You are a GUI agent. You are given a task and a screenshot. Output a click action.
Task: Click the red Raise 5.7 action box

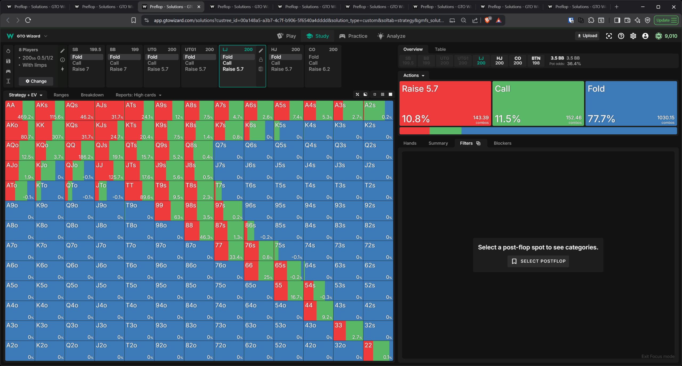tap(445, 103)
